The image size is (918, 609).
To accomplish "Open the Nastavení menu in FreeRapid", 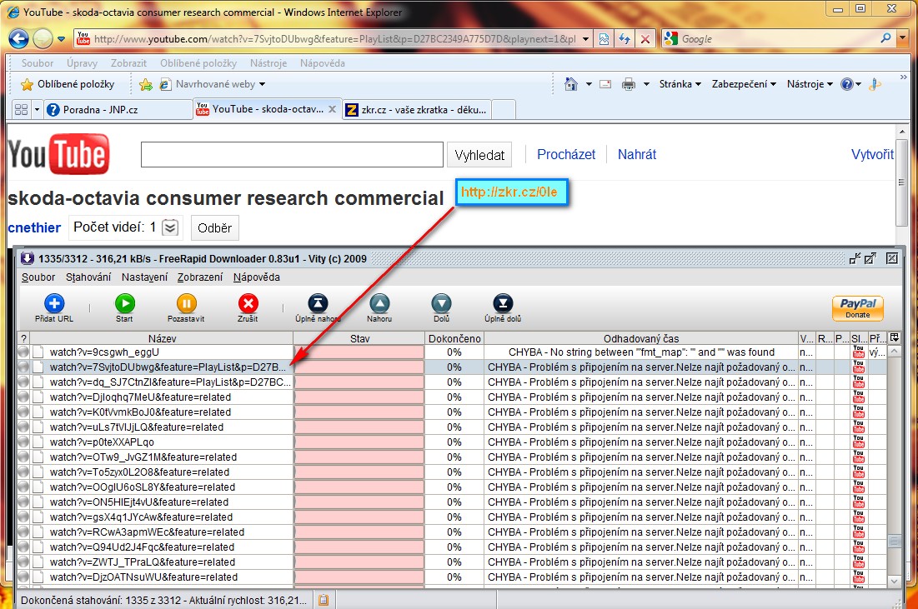I will [x=144, y=277].
